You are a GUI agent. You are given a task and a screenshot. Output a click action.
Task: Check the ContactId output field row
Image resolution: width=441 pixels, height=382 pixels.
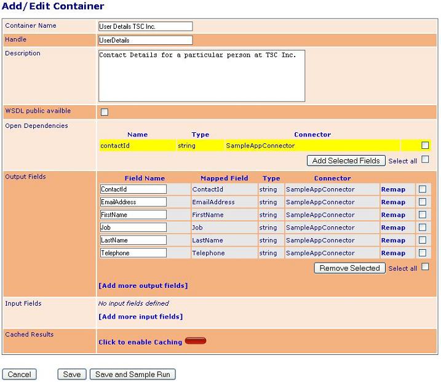[x=423, y=189]
